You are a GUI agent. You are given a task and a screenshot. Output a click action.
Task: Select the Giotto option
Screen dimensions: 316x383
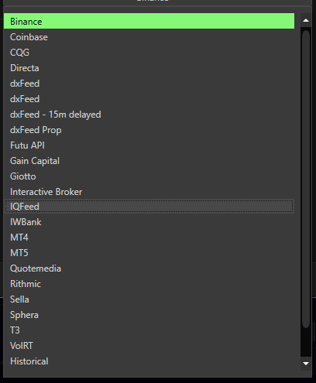(149, 176)
